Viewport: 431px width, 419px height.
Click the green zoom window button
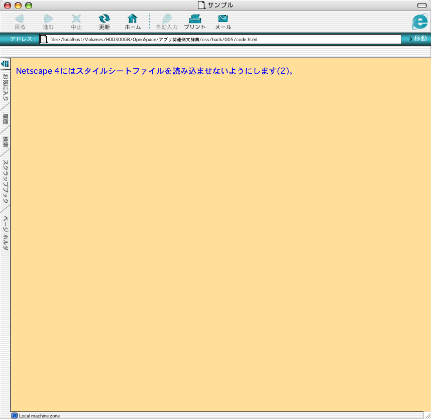click(29, 5)
